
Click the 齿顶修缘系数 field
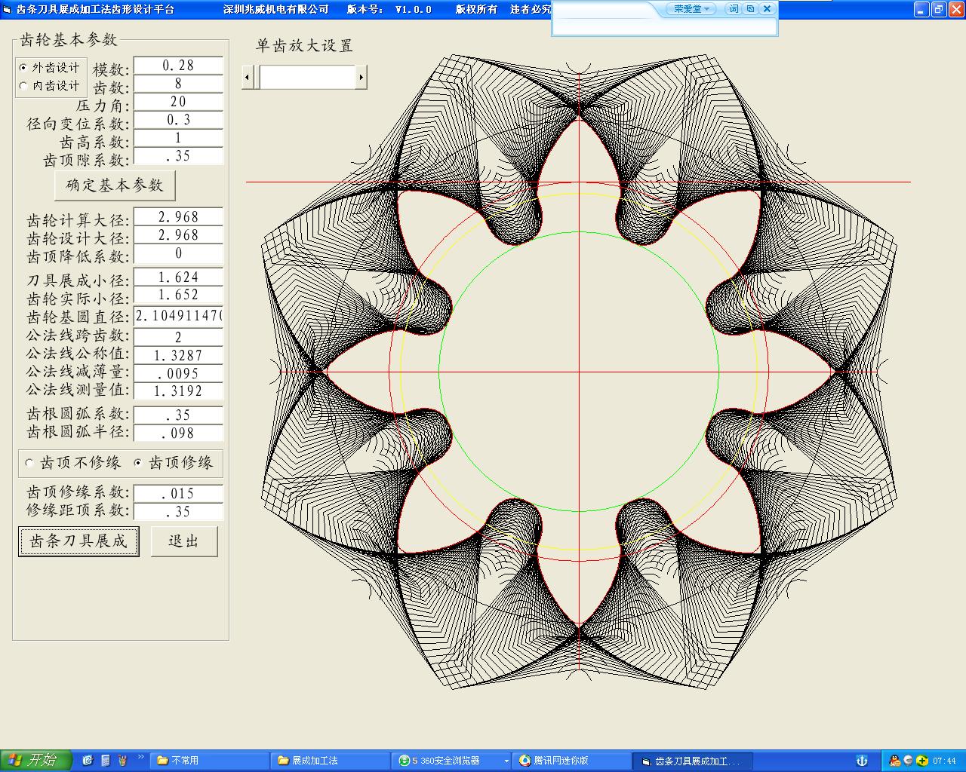point(178,494)
